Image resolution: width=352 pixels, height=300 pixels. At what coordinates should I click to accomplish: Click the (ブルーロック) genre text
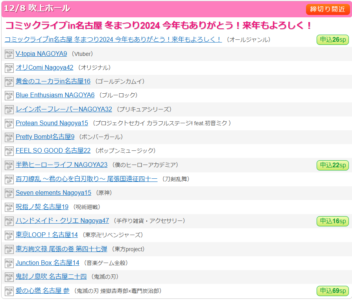tap(118, 95)
